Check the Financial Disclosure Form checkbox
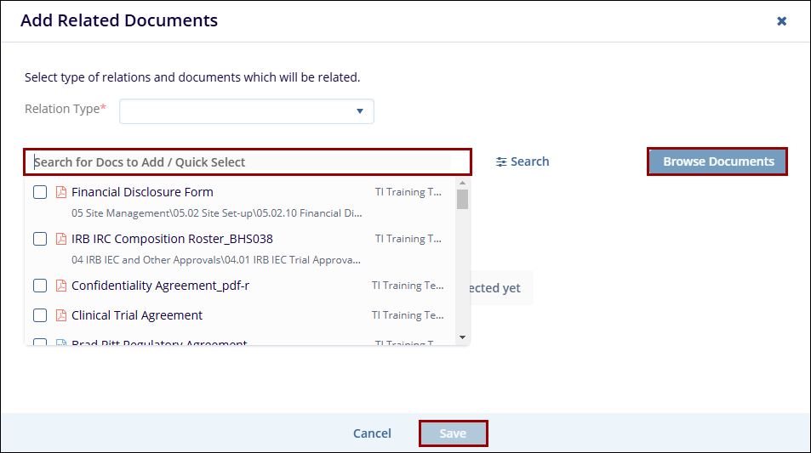 pyautogui.click(x=40, y=192)
